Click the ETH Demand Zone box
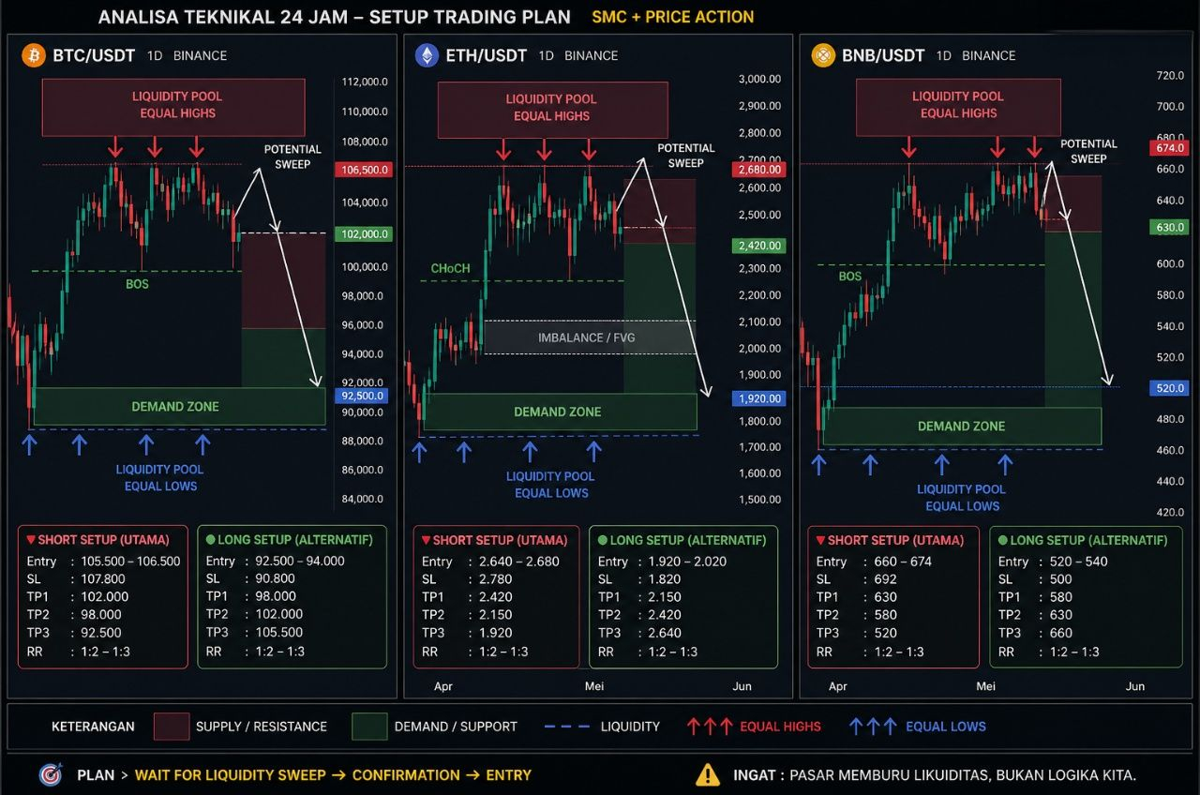This screenshot has width=1200, height=795. coord(560,412)
